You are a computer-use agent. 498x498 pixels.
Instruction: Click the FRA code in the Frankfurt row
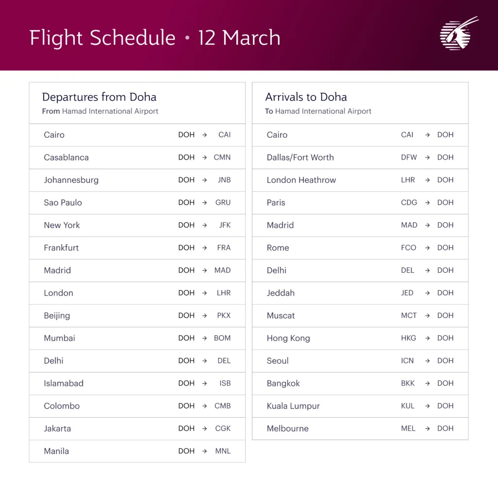[224, 248]
